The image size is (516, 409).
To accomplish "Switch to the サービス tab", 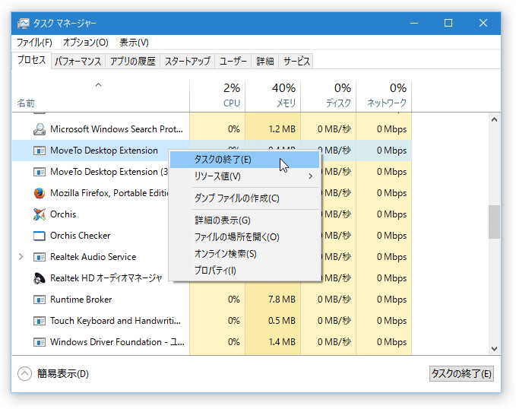I will 296,62.
